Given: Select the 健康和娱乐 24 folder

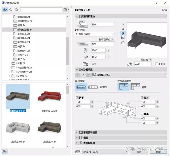Looking at the screenshot, I should 23,21.
